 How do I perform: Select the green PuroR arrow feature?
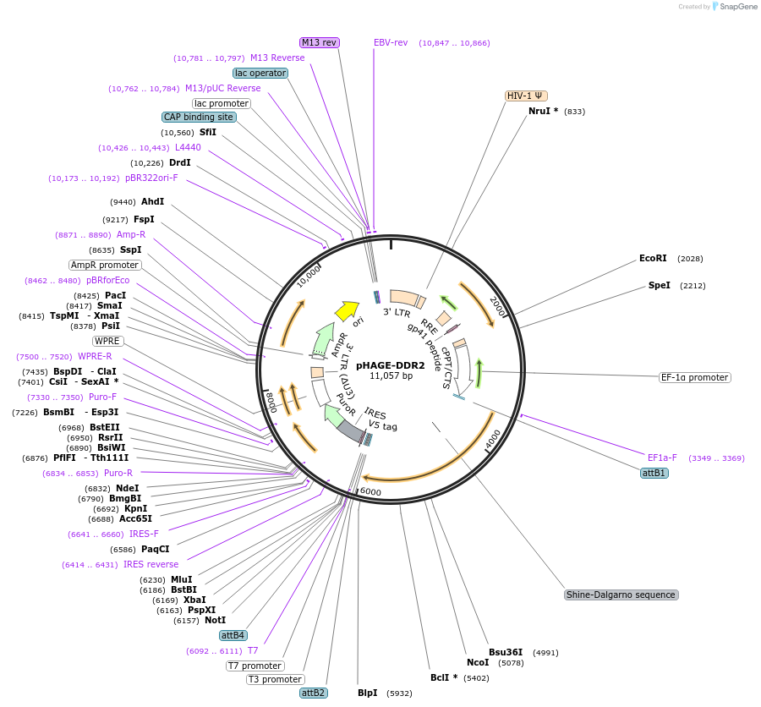pyautogui.click(x=332, y=414)
